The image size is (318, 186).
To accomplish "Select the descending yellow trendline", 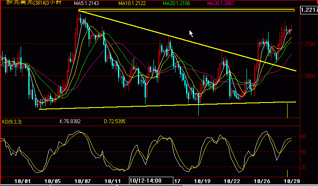I will [x=188, y=41].
